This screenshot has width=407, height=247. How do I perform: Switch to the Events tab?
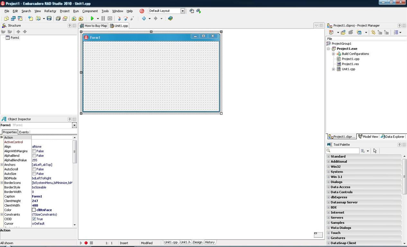[24, 132]
